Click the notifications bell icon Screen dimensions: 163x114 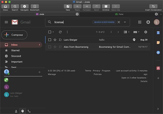(148, 22)
